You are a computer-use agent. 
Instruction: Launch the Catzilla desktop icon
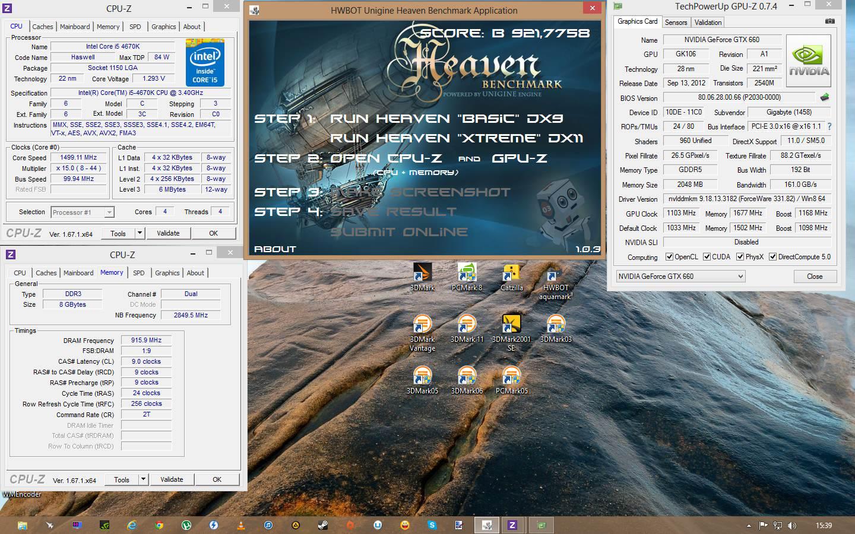[x=511, y=277]
